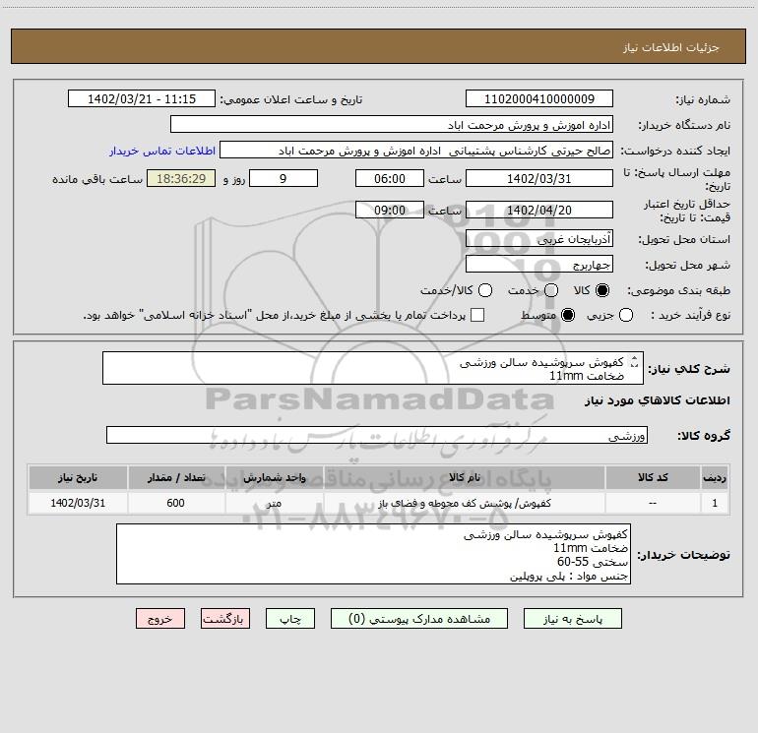
Task: Click the واحد شمارش column header
Action: (274, 477)
